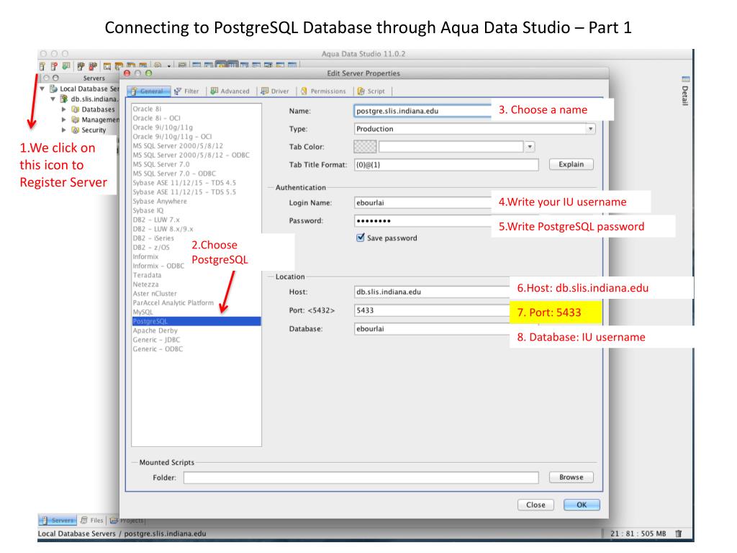
Task: Click the Port field showing 5433
Action: [432, 310]
